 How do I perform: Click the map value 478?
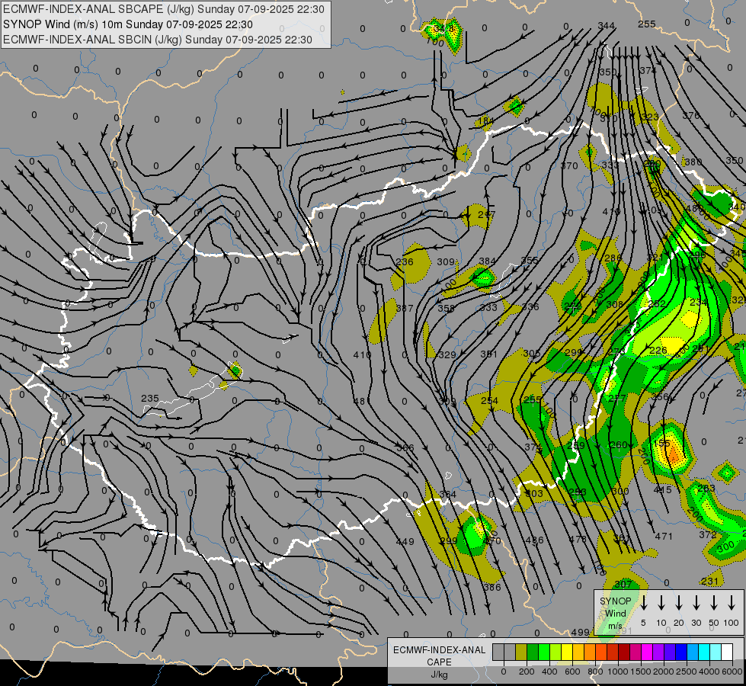click(x=578, y=539)
